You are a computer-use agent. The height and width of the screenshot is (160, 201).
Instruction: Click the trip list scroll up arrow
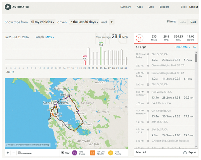[x=196, y=52]
